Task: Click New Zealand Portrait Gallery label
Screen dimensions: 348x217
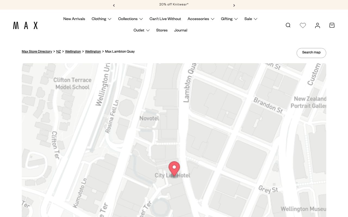Action: 309,102
